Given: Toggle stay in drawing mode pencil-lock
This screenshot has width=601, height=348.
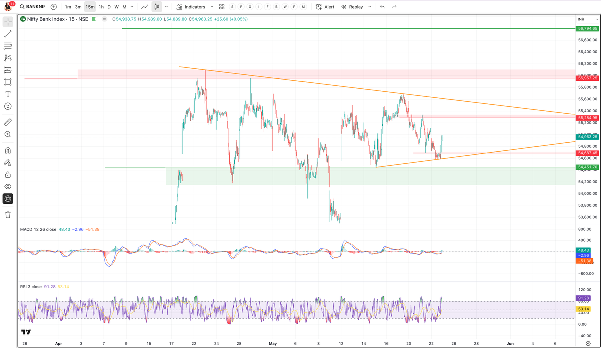Looking at the screenshot, I should tap(8, 162).
